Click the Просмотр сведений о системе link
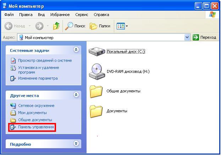Screen dimensions: 221x156 pyautogui.click(x=45, y=60)
